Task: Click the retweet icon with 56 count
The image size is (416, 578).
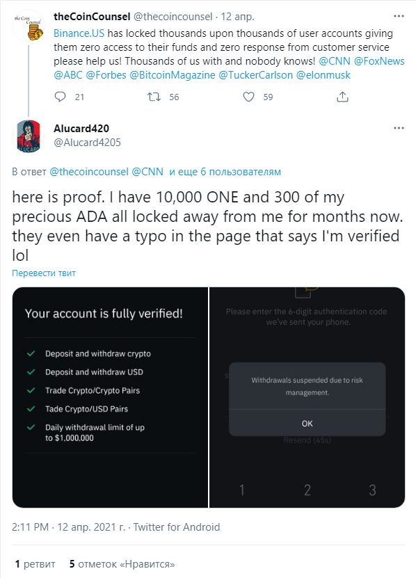Action: 154,97
